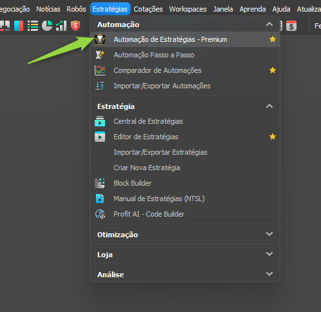Viewport: 321px width, 312px height.
Task: Click the Editor de Estratégias play icon
Action: (x=100, y=137)
